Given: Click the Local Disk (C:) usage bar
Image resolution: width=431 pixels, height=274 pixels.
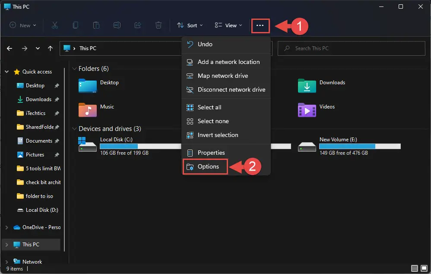Looking at the screenshot, I should tap(140, 147).
